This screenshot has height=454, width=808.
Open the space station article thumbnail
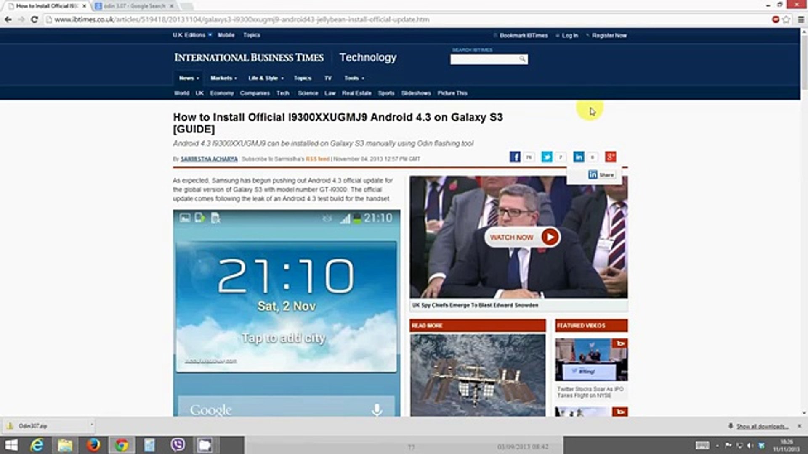[478, 375]
